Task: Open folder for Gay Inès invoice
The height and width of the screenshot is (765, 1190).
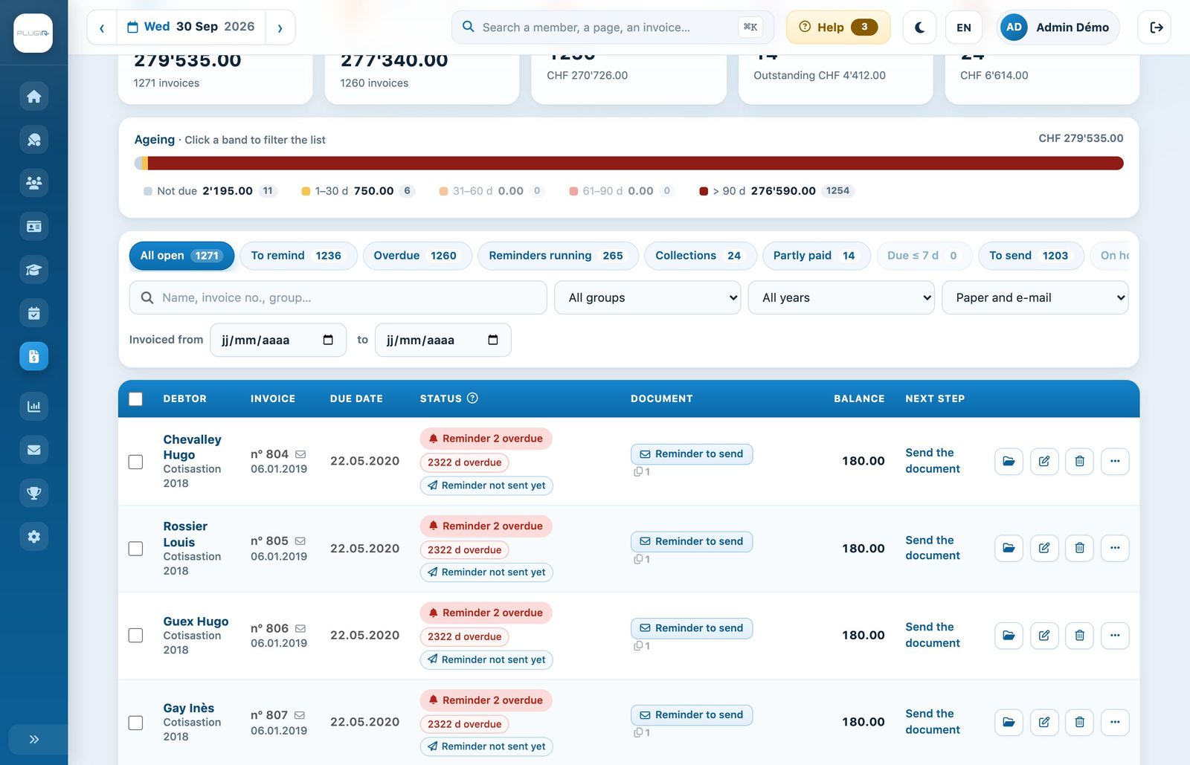Action: coord(1009,722)
